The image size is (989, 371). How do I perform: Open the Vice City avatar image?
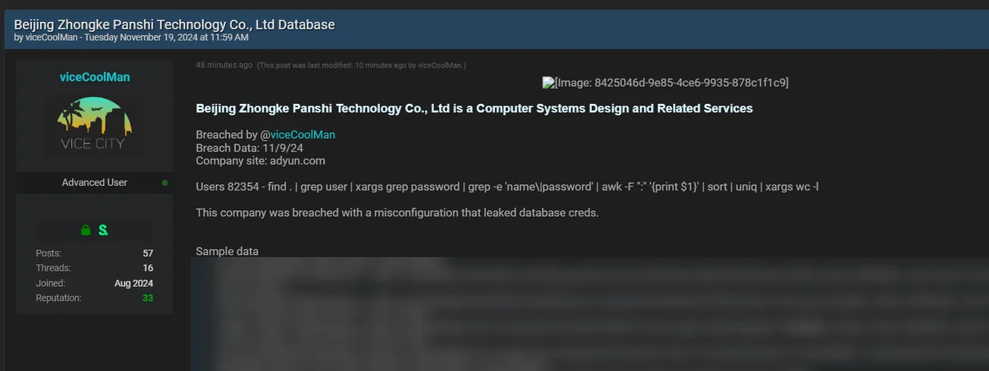pos(95,125)
